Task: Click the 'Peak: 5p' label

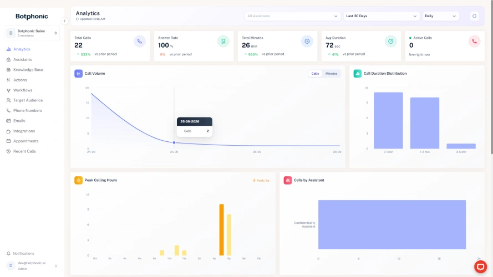Action: click(x=261, y=181)
